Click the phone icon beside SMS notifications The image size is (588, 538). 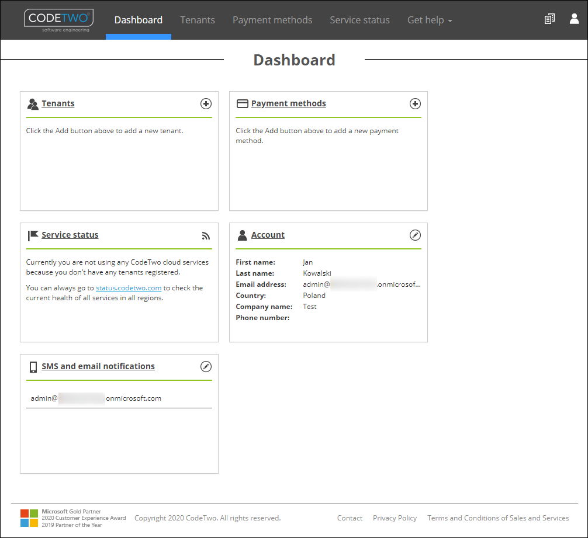33,367
